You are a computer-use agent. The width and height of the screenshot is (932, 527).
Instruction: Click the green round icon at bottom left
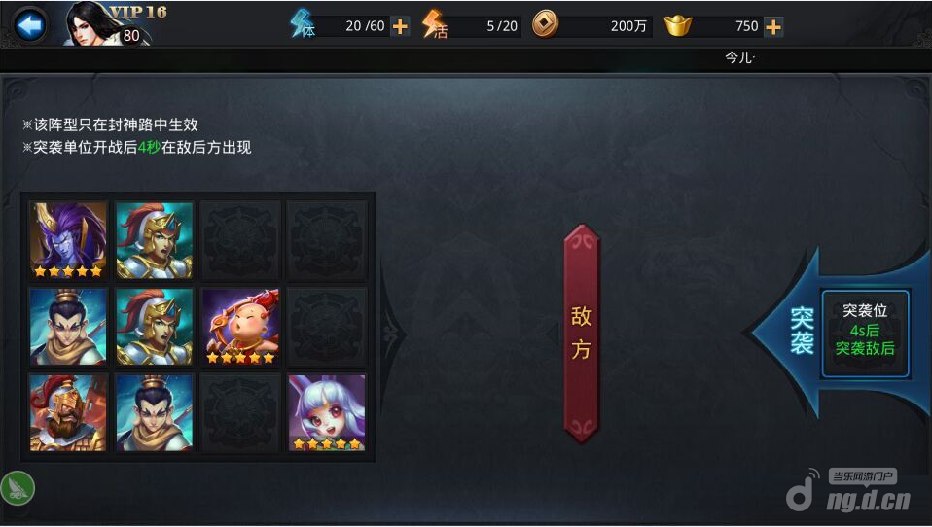18,488
